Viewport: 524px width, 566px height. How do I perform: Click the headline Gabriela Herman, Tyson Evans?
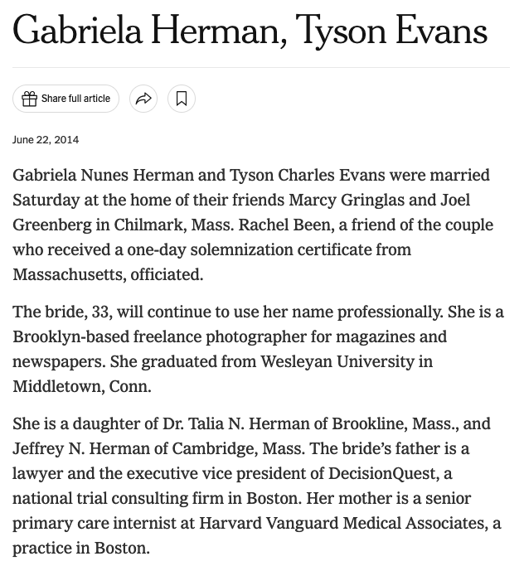[x=250, y=31]
